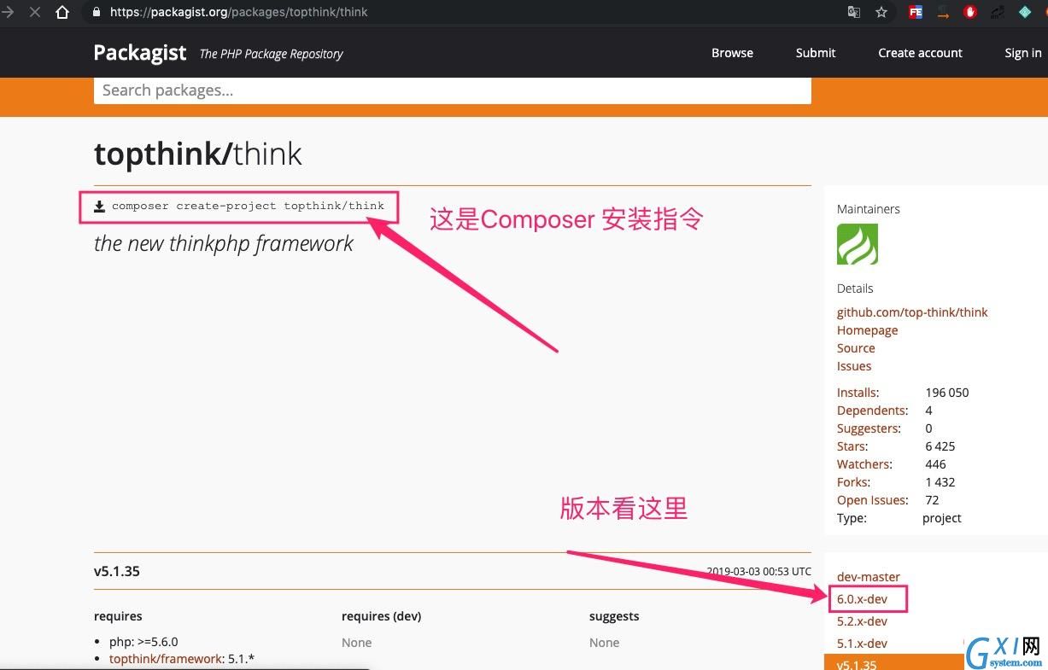
Task: Open the teal diamond extension icon
Action: pyautogui.click(x=1024, y=12)
